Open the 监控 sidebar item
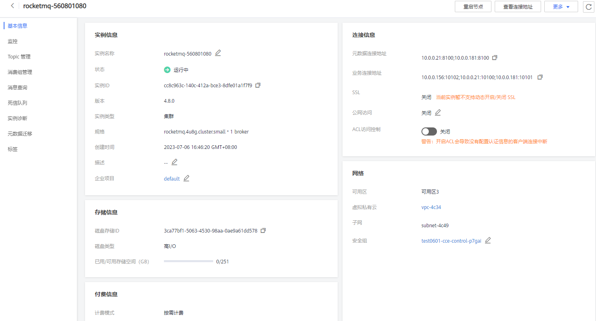This screenshot has width=596, height=321. click(x=13, y=41)
